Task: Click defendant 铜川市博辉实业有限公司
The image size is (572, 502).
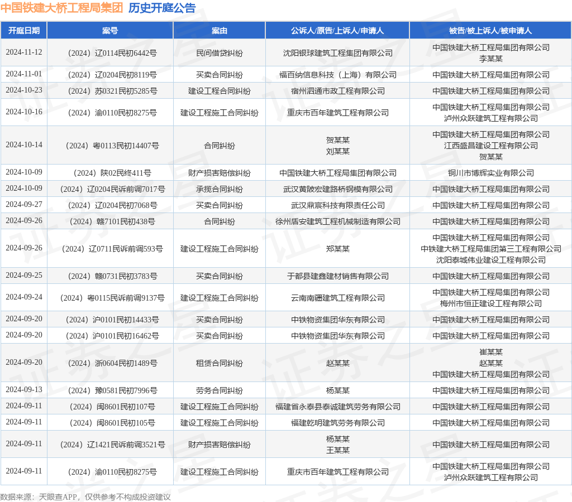Action: 490,173
